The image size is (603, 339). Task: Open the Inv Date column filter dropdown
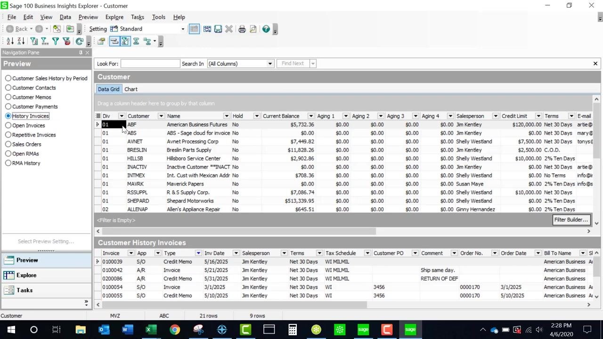236,253
